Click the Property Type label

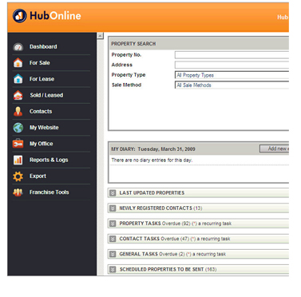[129, 75]
